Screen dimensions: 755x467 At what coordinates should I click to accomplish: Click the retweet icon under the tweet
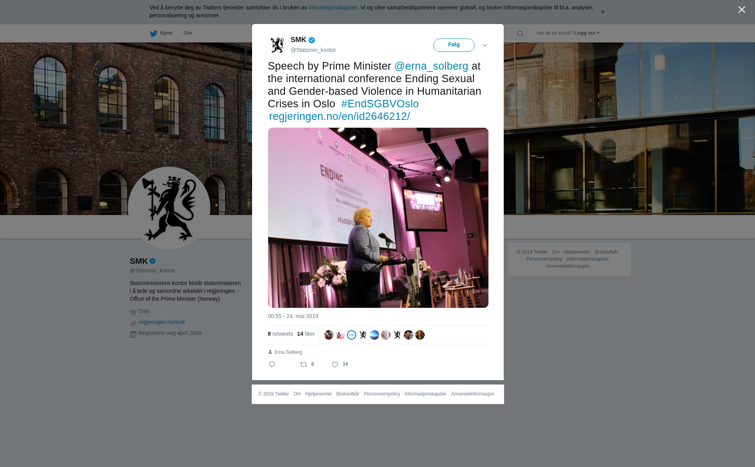click(x=304, y=364)
